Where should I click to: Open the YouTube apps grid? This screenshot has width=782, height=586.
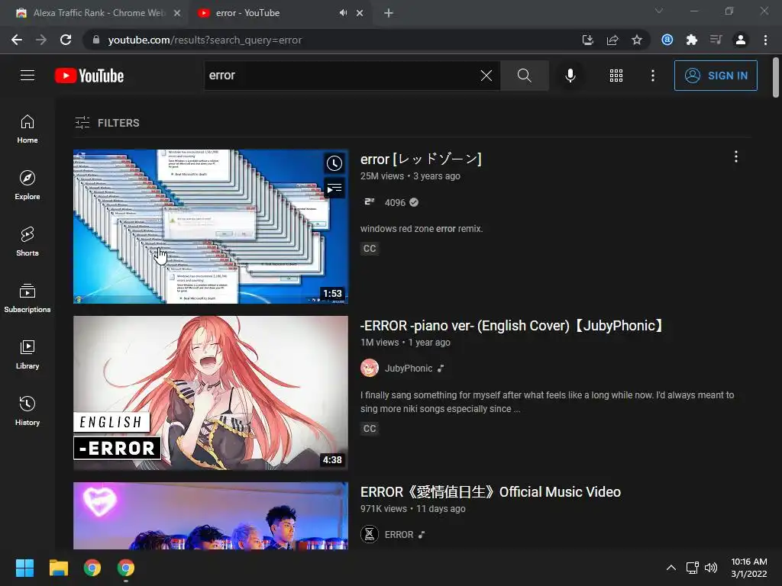tap(616, 76)
